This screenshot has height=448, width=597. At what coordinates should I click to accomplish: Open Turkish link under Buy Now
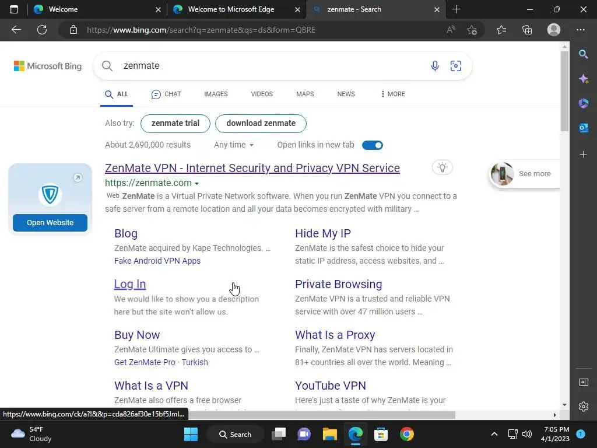click(195, 362)
